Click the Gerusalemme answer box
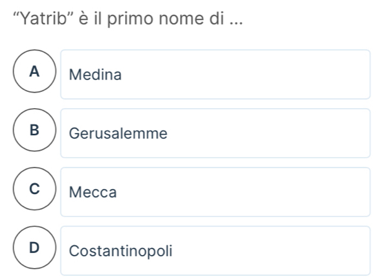This screenshot has width=380, height=277. [216, 133]
